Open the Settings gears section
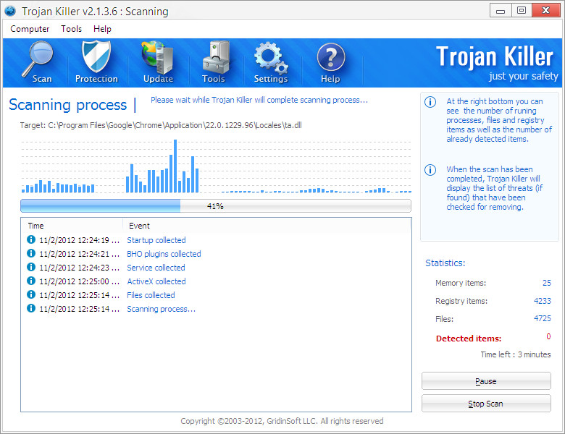565x434 pixels. 271,63
